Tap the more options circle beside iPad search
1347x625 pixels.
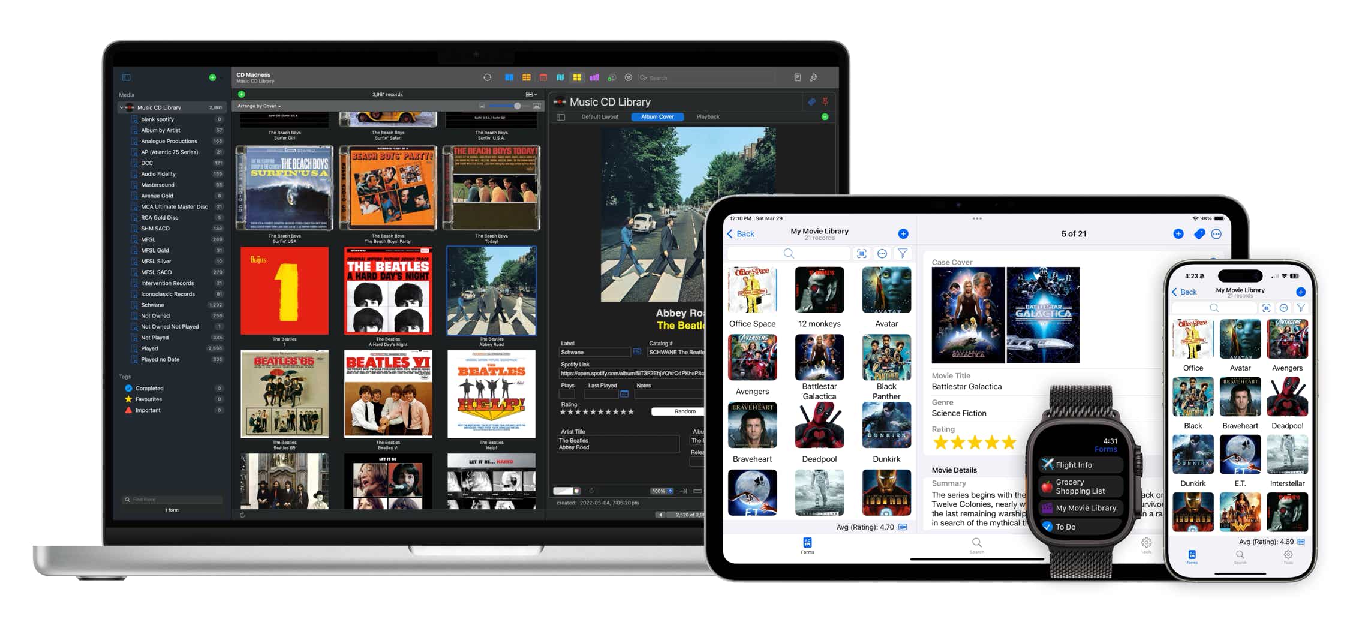click(882, 254)
